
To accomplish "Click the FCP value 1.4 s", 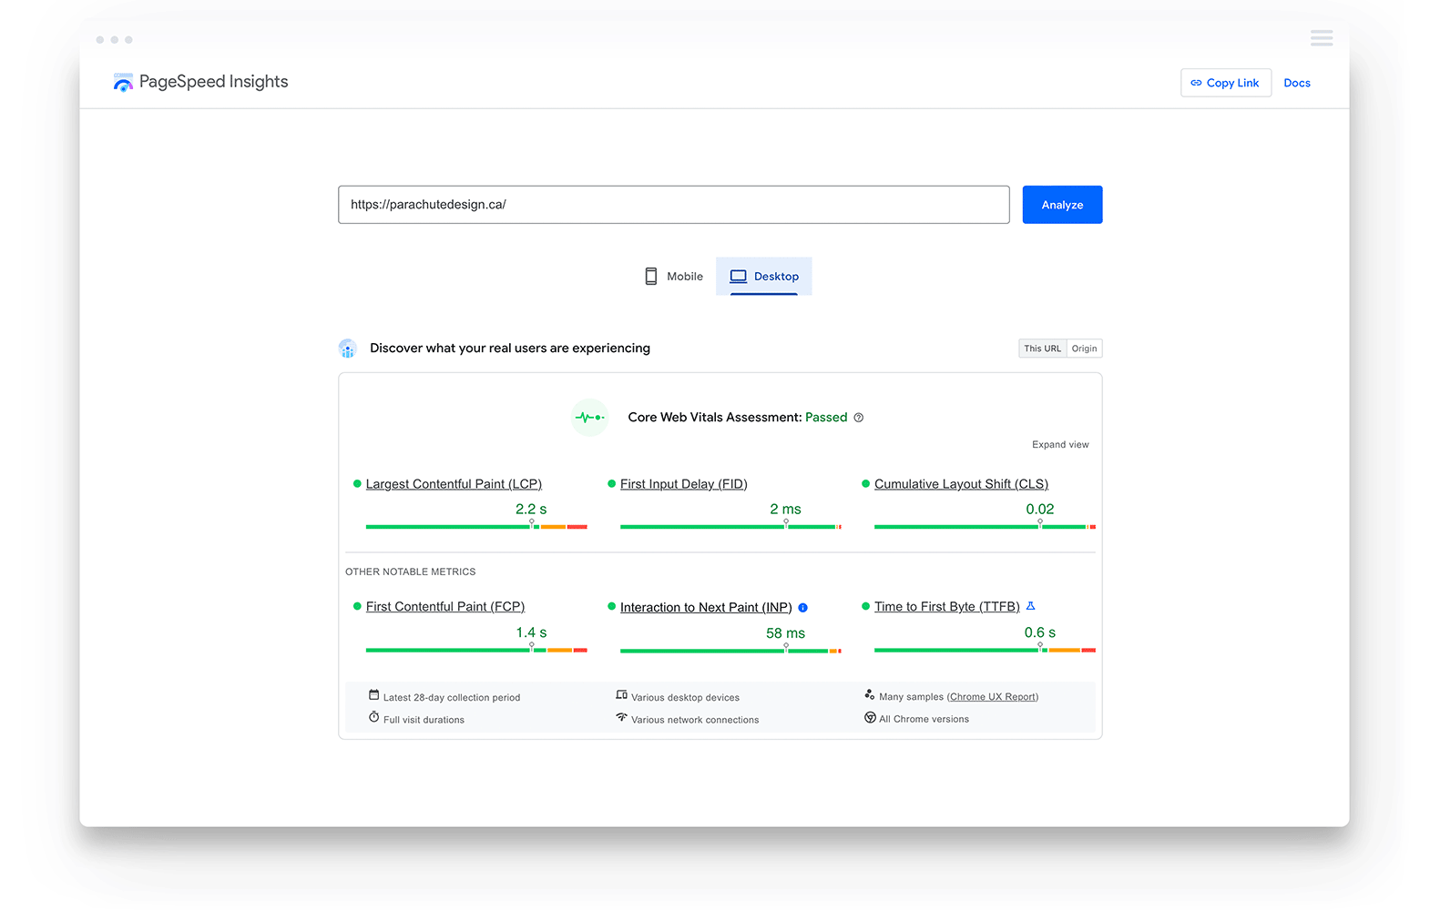I will (x=531, y=632).
